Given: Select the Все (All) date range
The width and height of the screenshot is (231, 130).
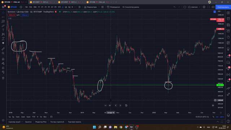Looking at the screenshot, I should (x=45, y=117).
